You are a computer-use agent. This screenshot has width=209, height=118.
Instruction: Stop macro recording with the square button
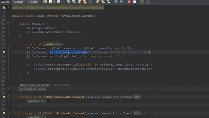click(x=135, y=2)
